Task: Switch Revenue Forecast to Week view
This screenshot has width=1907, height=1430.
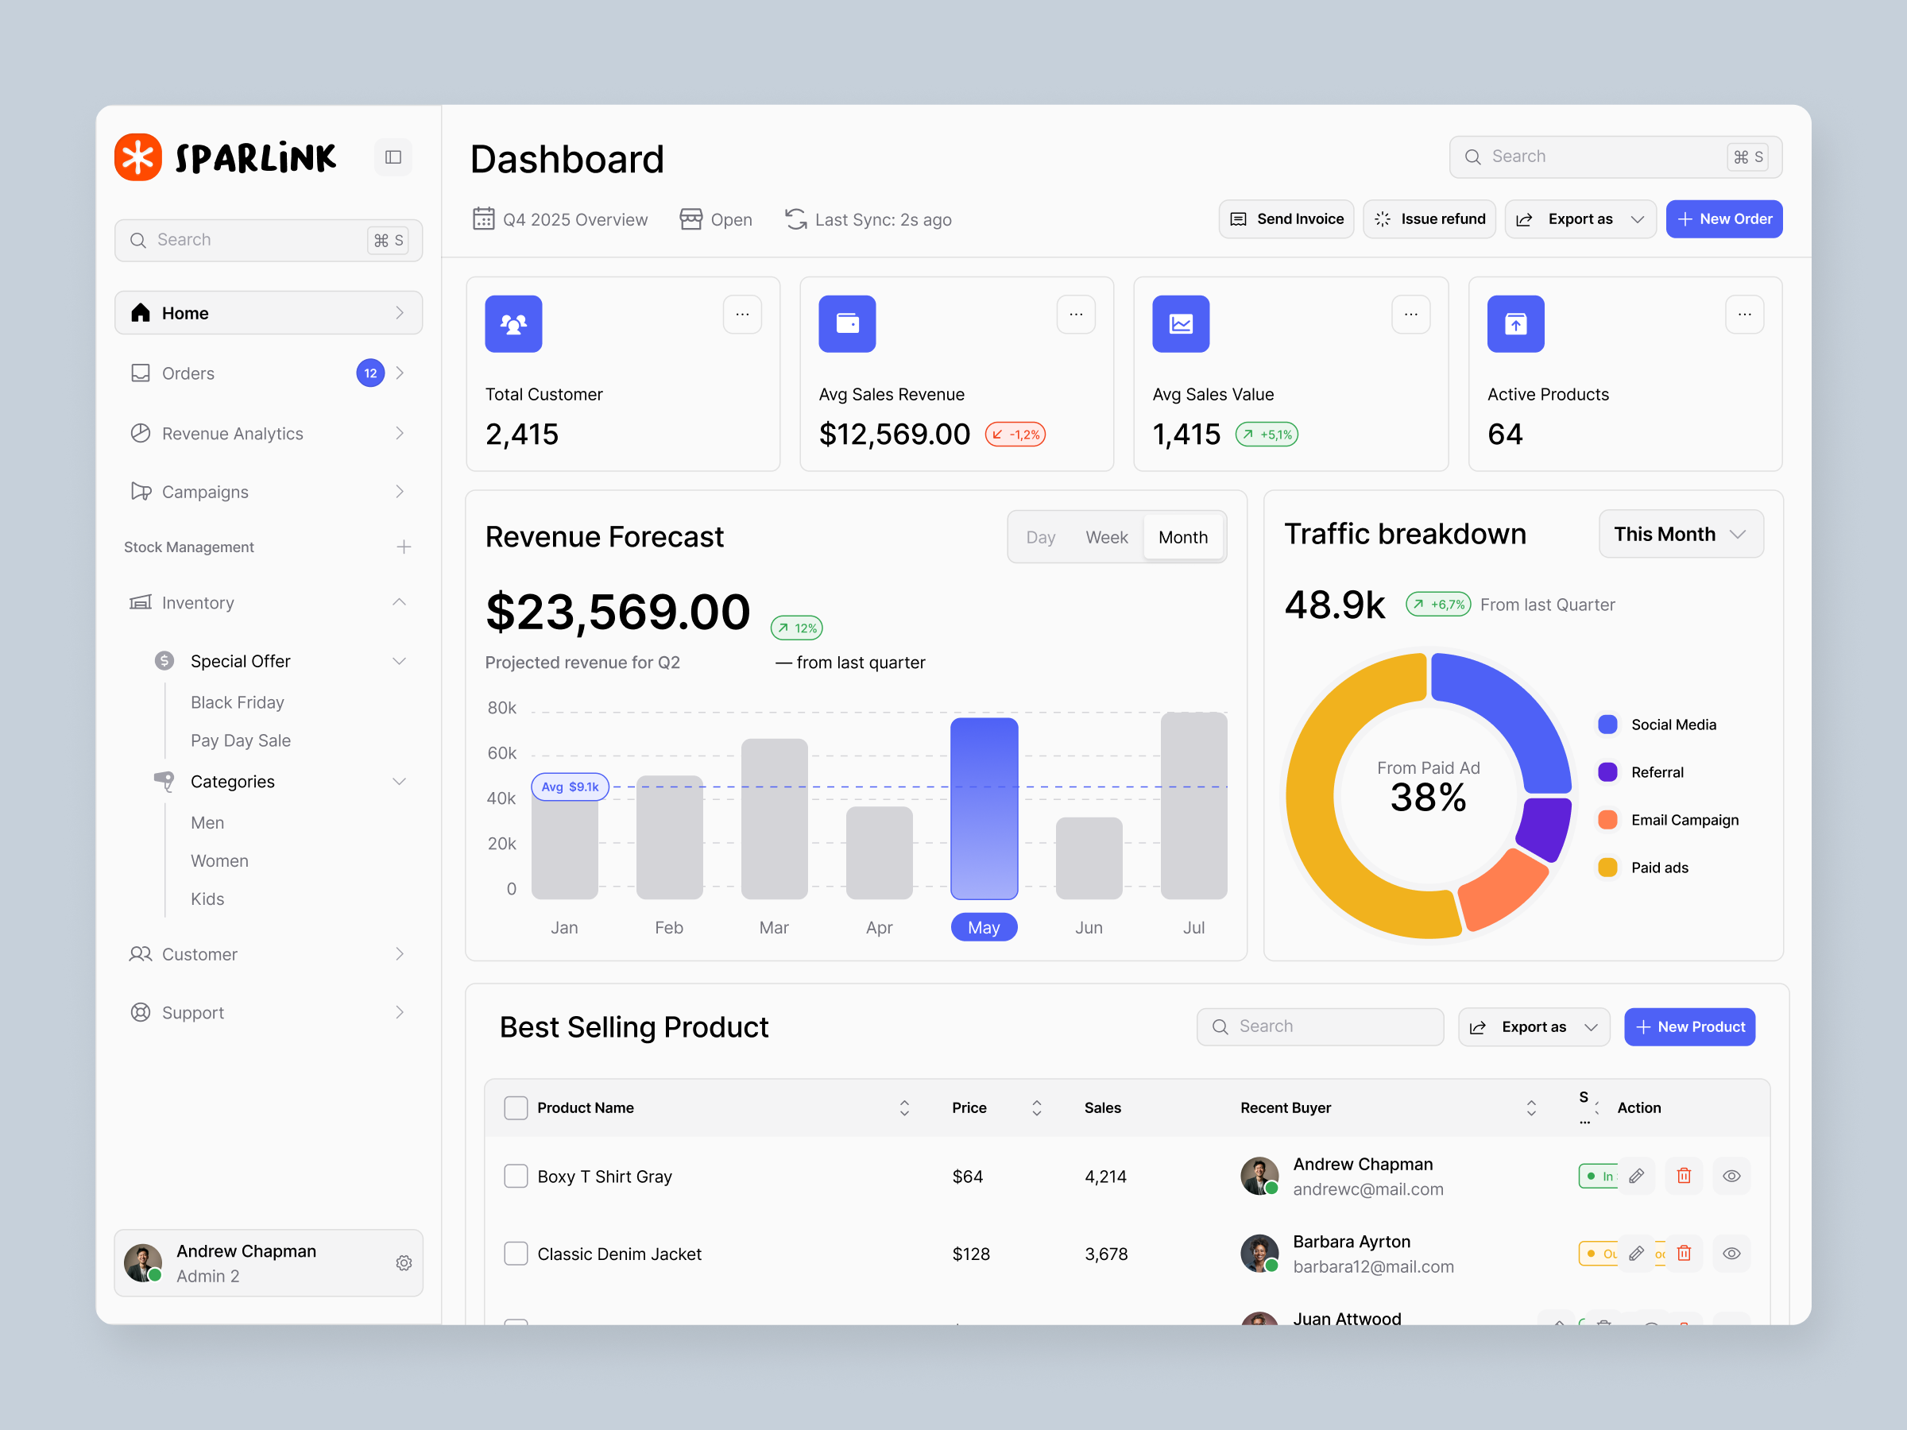Action: click(1106, 536)
